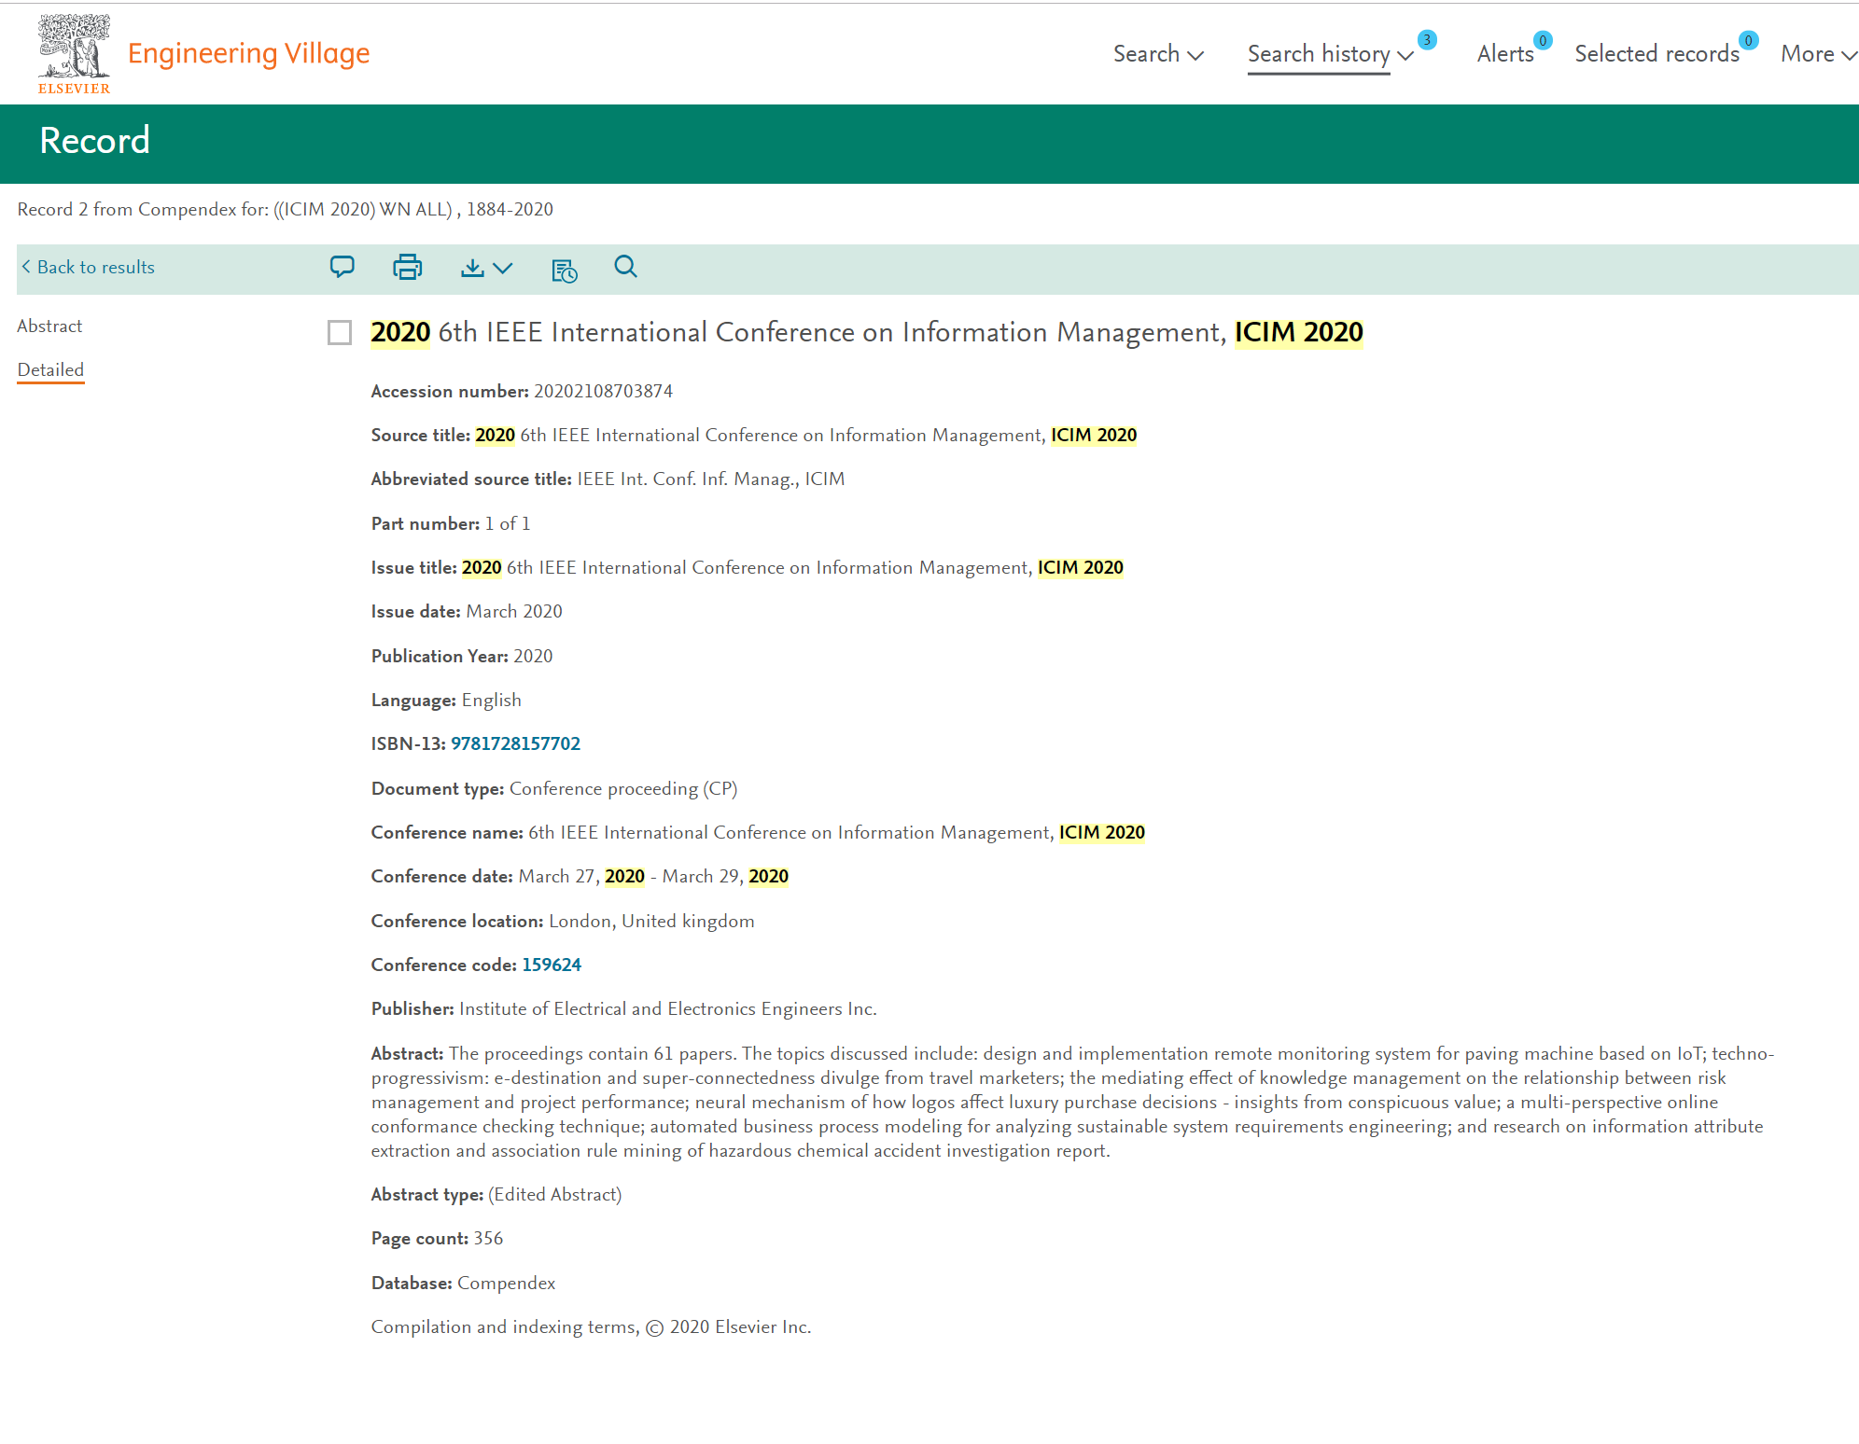Print this record with the printer icon

(408, 268)
